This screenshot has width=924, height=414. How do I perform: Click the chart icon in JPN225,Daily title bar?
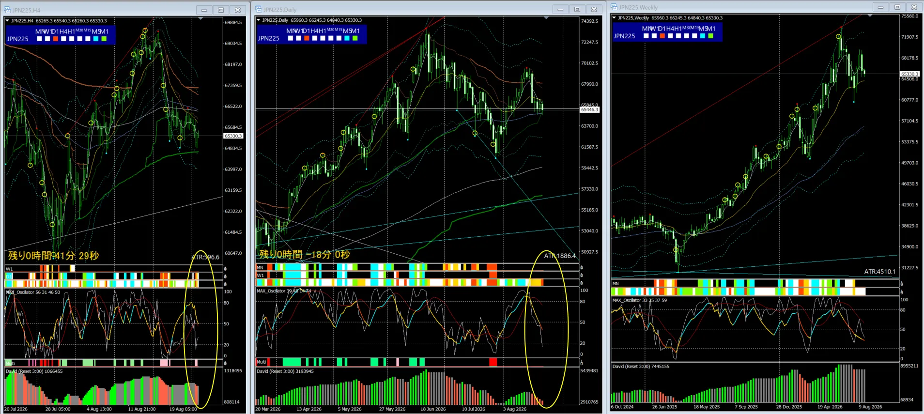click(258, 9)
